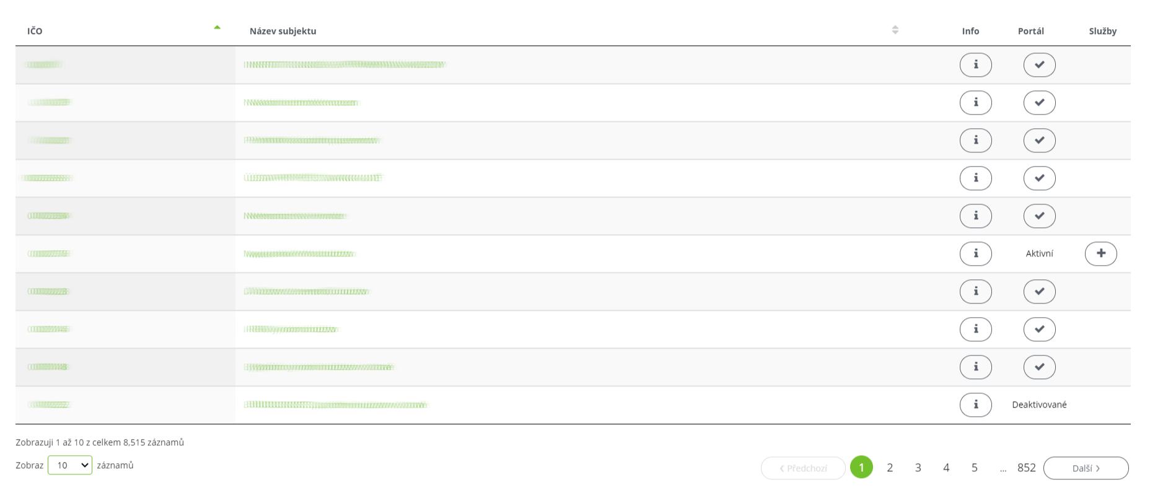Click the plus Služby icon
This screenshot has height=493, width=1150.
click(x=1100, y=254)
